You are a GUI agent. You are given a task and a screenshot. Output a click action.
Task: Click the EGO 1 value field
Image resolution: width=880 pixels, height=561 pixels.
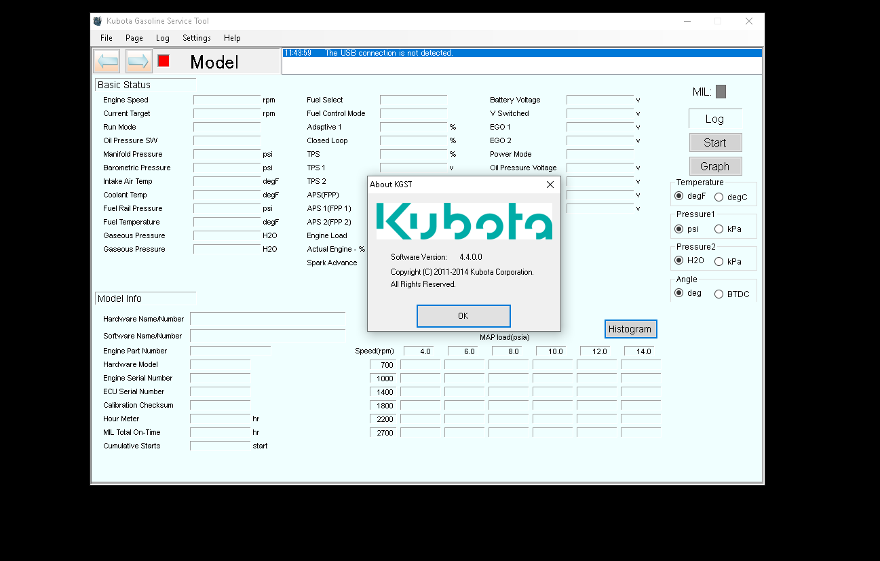tap(600, 127)
